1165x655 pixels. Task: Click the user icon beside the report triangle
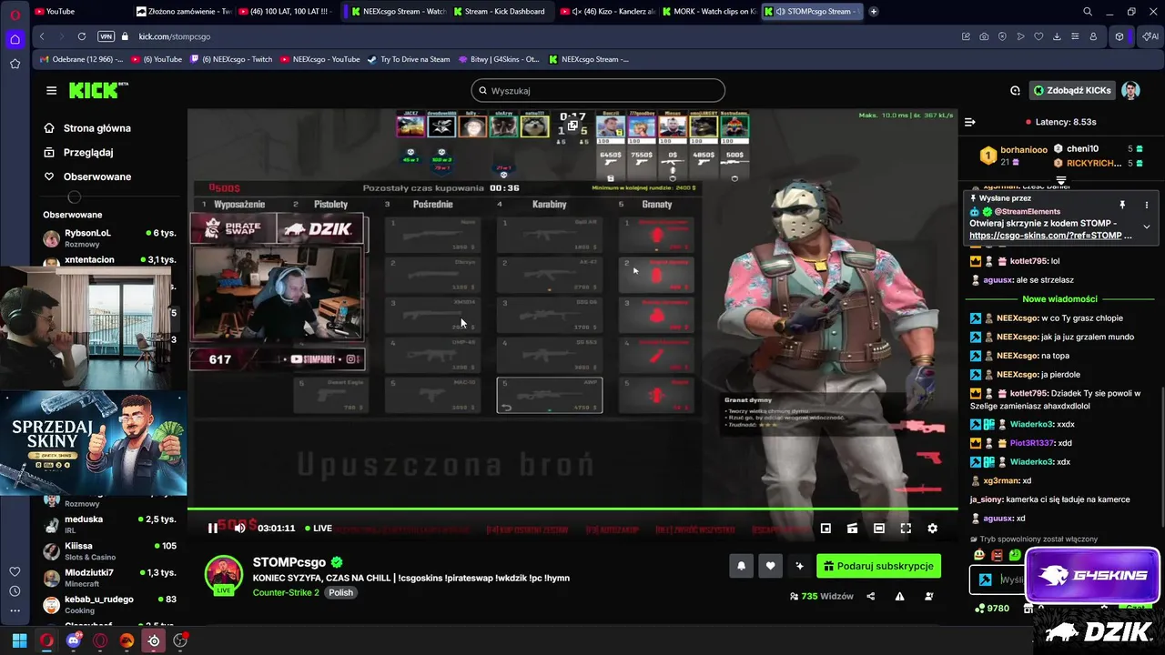[x=928, y=597]
